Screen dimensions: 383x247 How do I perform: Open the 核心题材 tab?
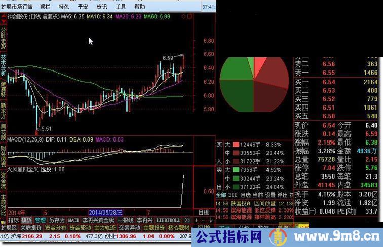tap(179, 228)
